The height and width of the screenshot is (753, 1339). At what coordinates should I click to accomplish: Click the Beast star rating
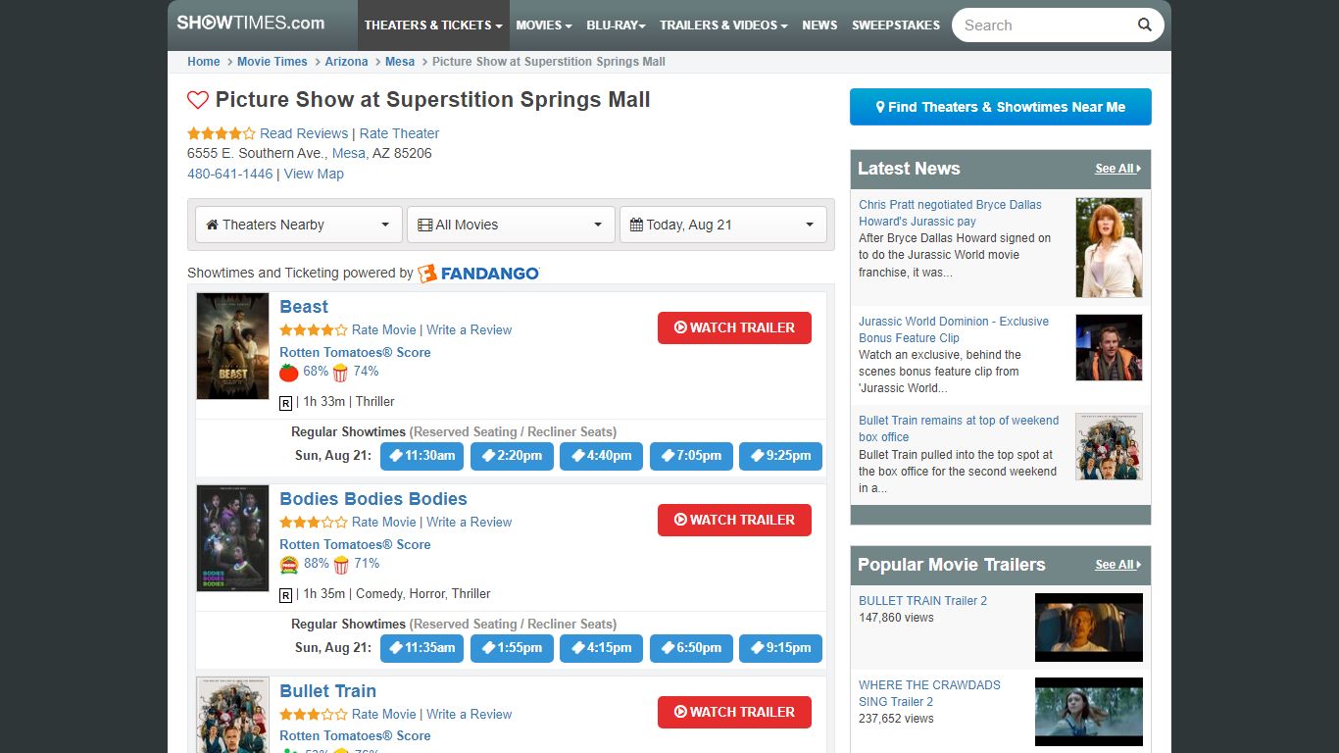click(314, 330)
